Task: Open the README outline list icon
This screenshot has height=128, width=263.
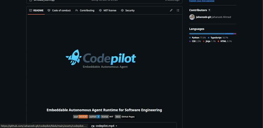Action: [x=178, y=10]
